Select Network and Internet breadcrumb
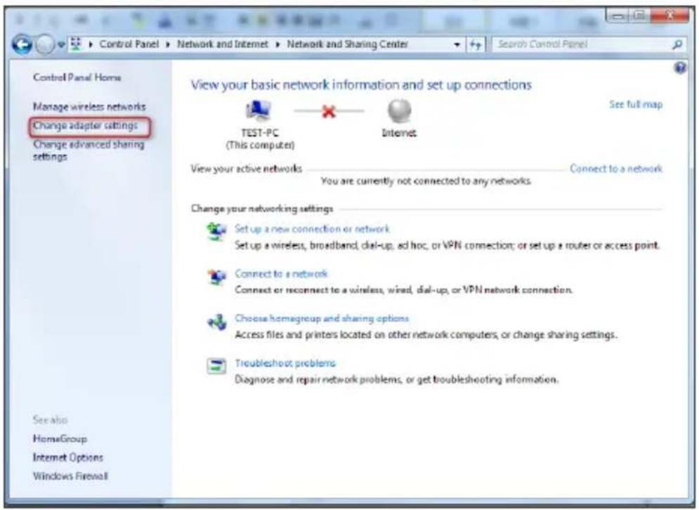The image size is (699, 510). pyautogui.click(x=223, y=44)
